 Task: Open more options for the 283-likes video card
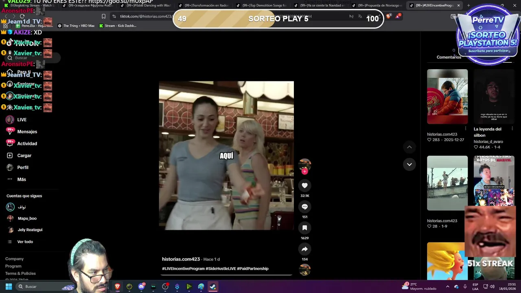pos(466,129)
